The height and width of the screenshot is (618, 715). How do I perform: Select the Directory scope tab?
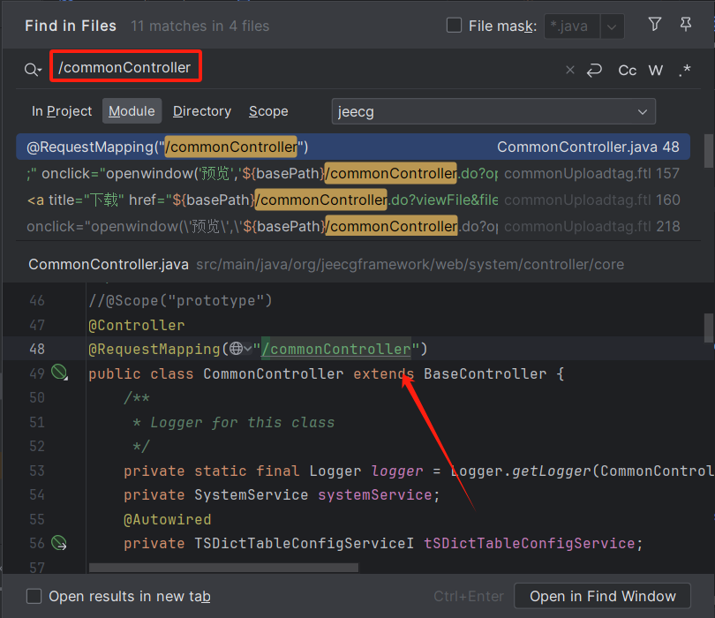pyautogui.click(x=202, y=111)
